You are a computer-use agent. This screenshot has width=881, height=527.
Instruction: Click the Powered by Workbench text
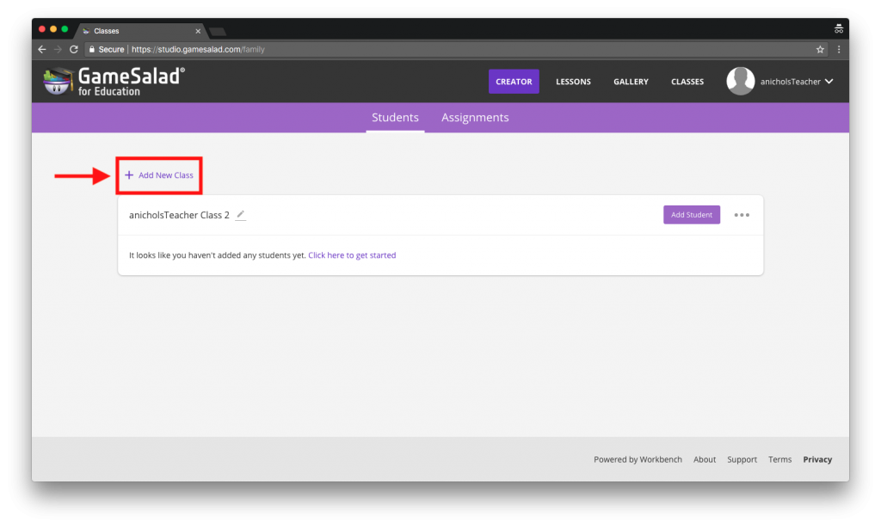[x=638, y=459]
